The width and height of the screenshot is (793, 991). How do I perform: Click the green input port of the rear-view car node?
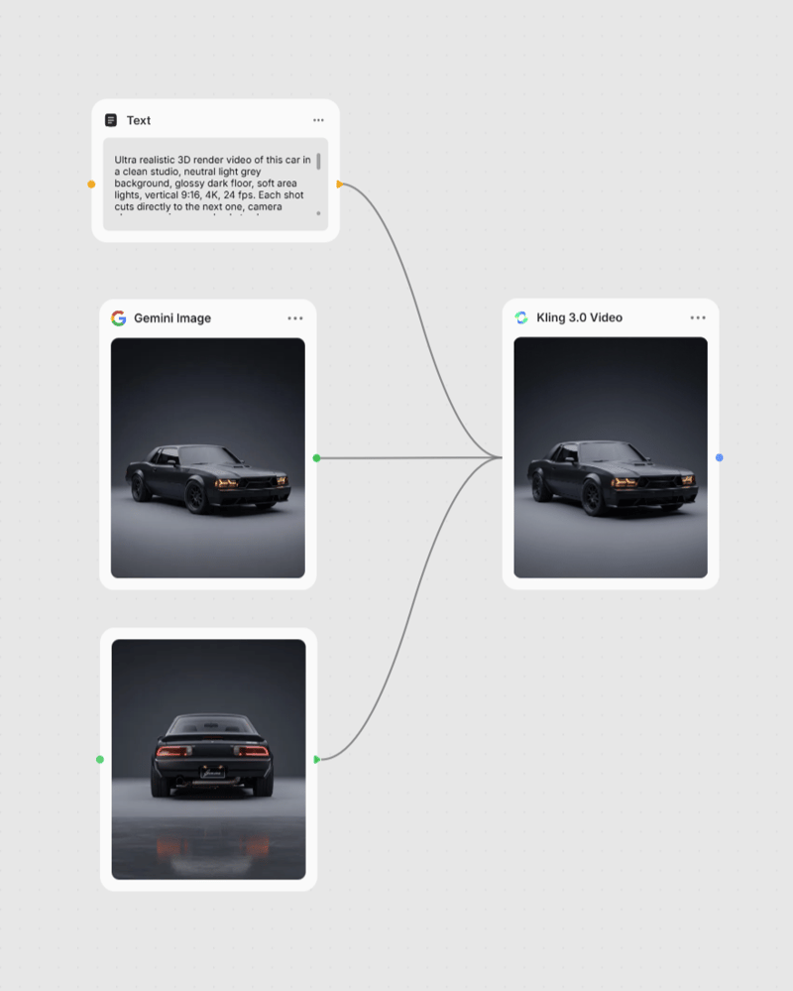[x=100, y=760]
